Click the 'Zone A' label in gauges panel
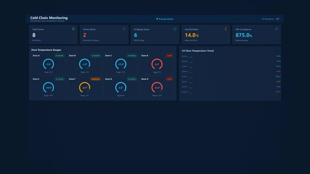 point(36,56)
